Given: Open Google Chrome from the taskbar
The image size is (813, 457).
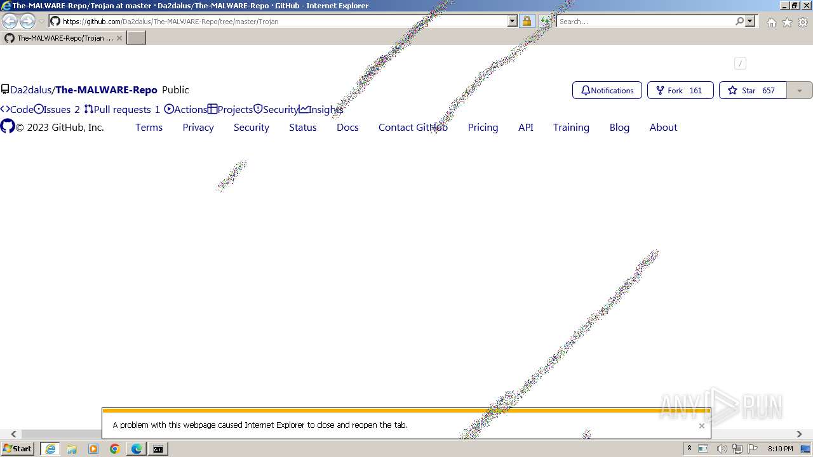Looking at the screenshot, I should (x=115, y=449).
